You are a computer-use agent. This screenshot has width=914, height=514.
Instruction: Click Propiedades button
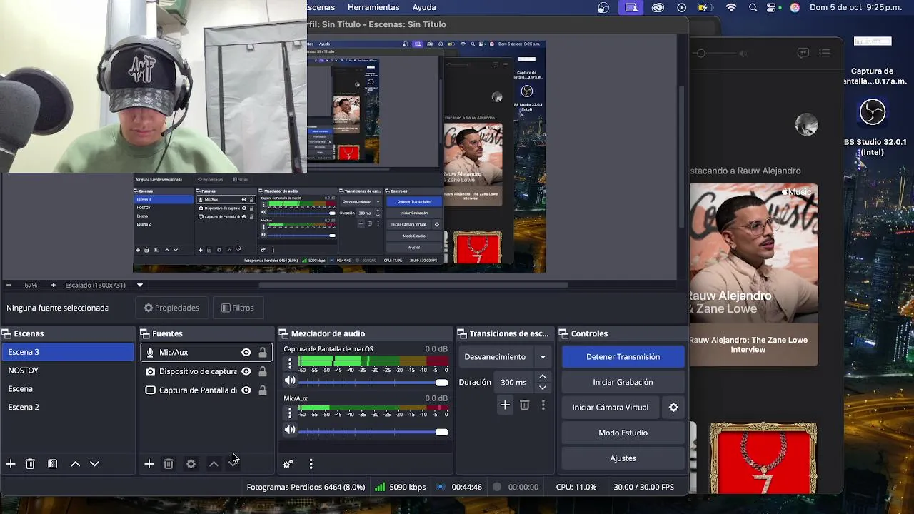(x=171, y=308)
